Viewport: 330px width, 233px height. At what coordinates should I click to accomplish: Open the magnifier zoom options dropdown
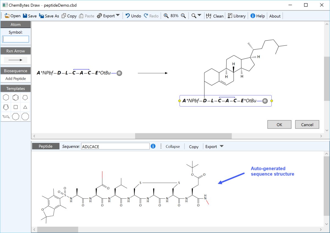196,16
